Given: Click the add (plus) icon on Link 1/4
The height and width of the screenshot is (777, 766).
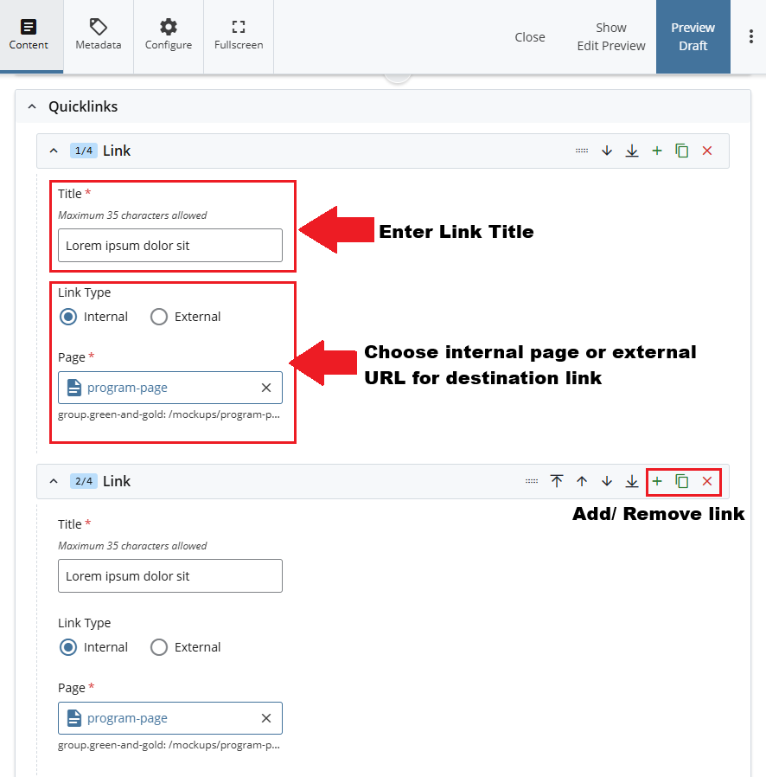Looking at the screenshot, I should click(657, 151).
